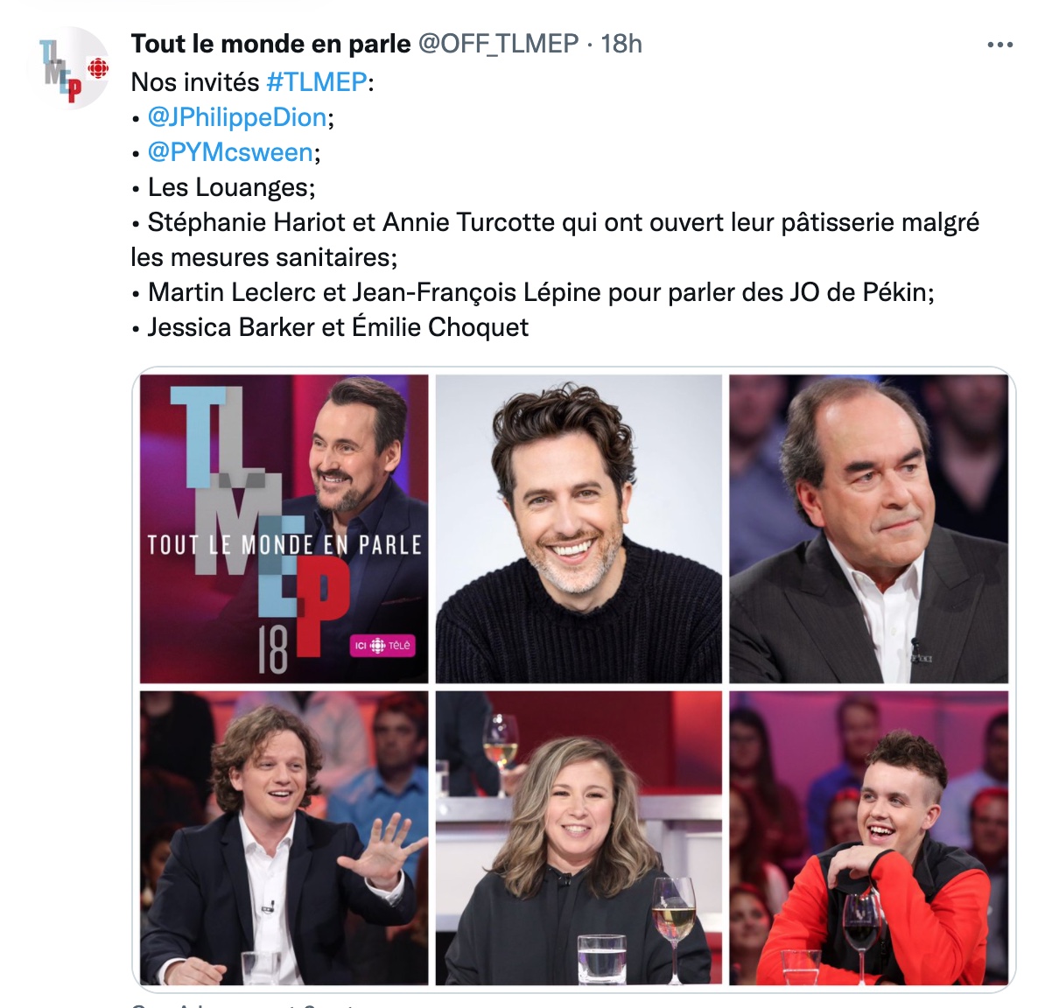Image resolution: width=1038 pixels, height=1008 pixels.
Task: Open the three-dot more options menu
Action: point(999,45)
